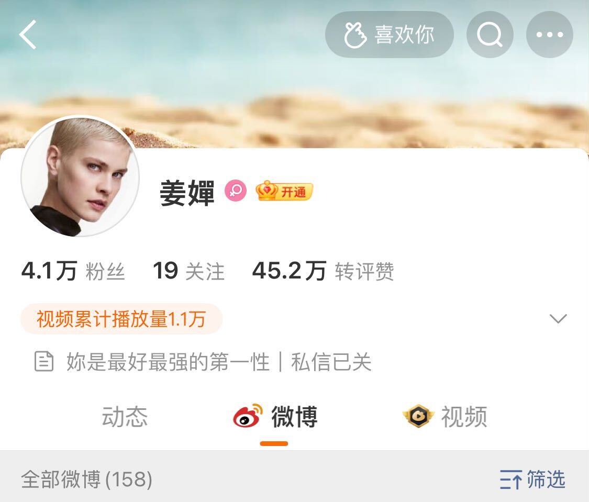Open the search magnifier icon
Viewport: 589px width, 502px height.
[490, 35]
